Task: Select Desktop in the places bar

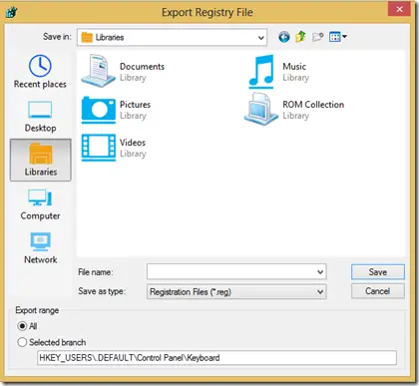Action: click(40, 116)
